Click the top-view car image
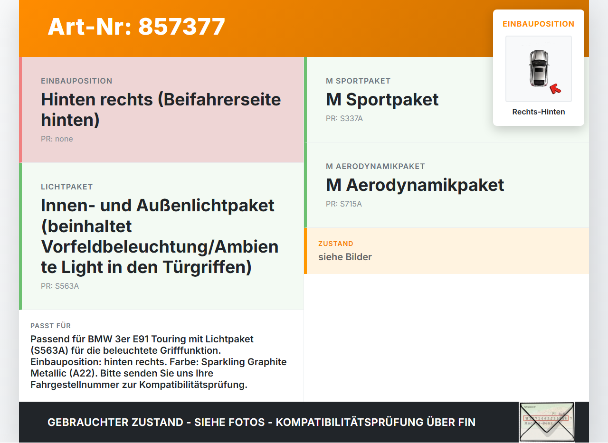 point(539,69)
